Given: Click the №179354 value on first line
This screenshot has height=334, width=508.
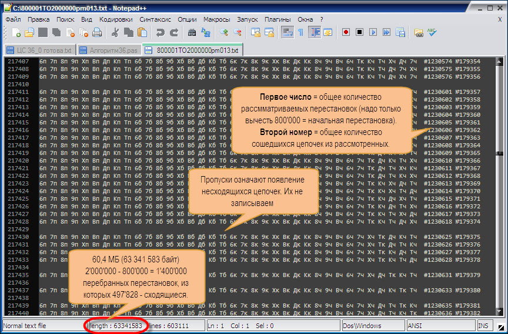Looking at the screenshot, I should (x=468, y=62).
